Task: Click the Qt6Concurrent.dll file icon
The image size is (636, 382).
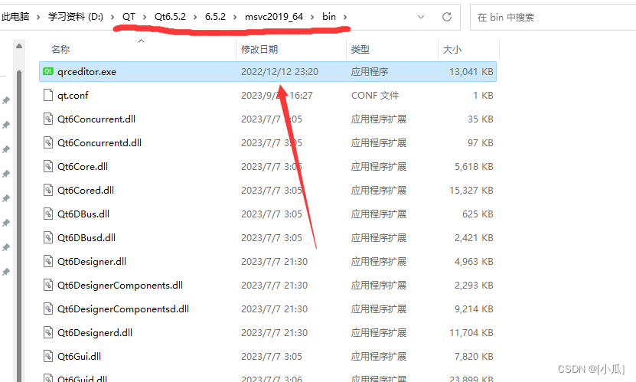Action: [x=48, y=119]
